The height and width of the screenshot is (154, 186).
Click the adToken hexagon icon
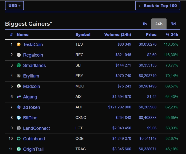(19, 107)
